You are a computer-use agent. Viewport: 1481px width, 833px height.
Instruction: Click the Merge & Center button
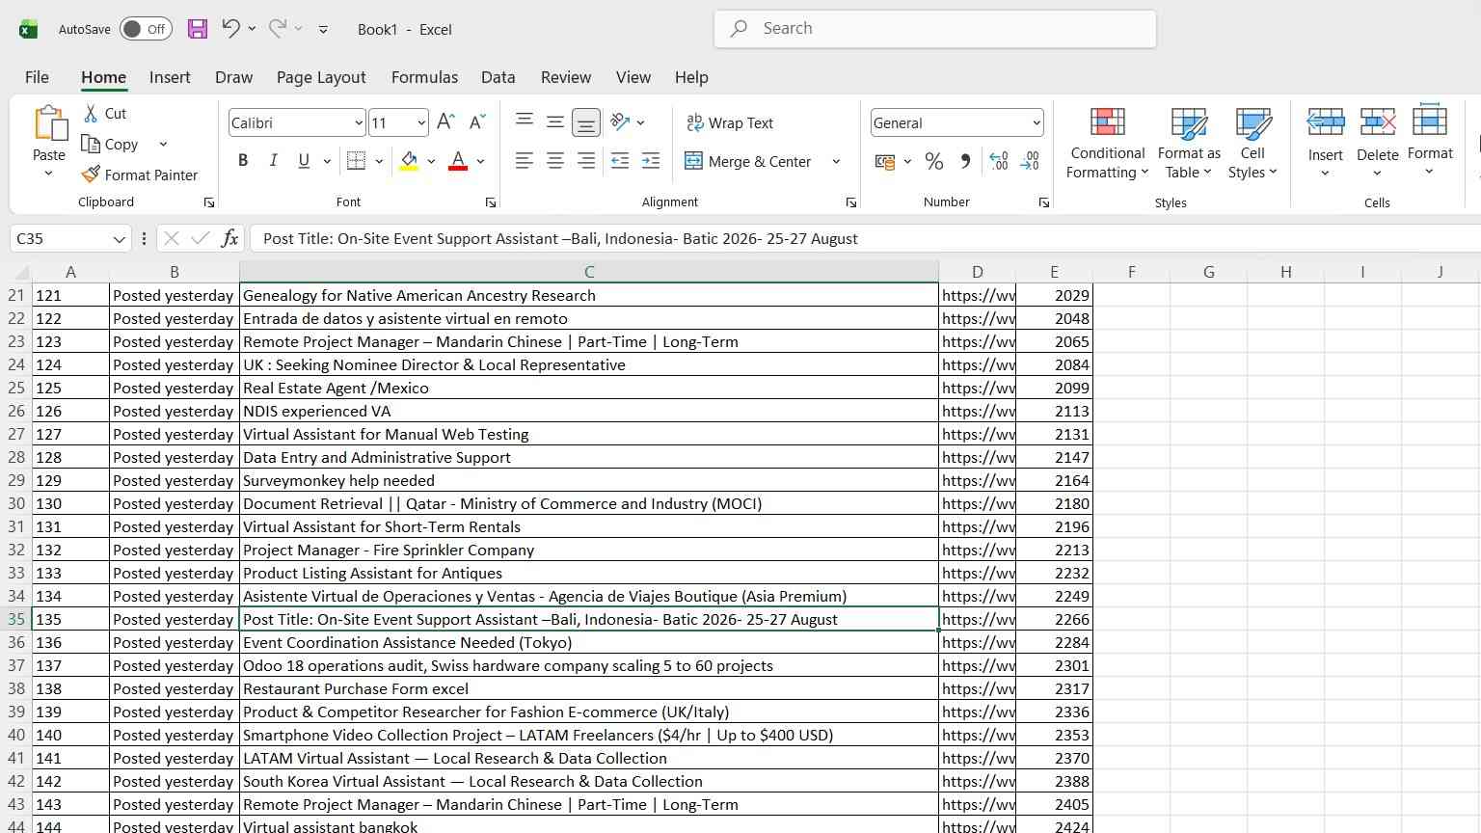click(x=748, y=161)
